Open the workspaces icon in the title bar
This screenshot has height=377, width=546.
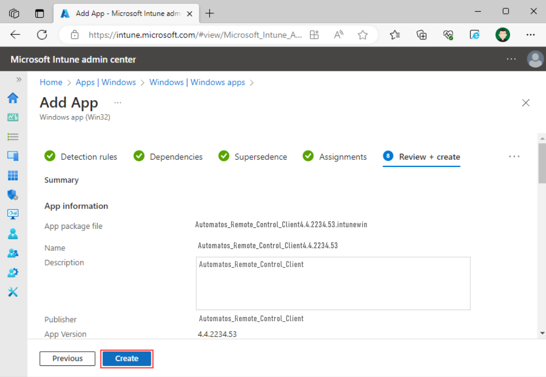click(14, 13)
